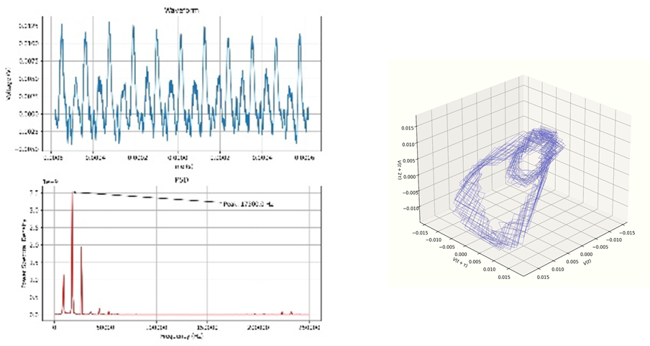
Task: Select the Peak 17500.0 Hz annotation text
Action: point(248,204)
